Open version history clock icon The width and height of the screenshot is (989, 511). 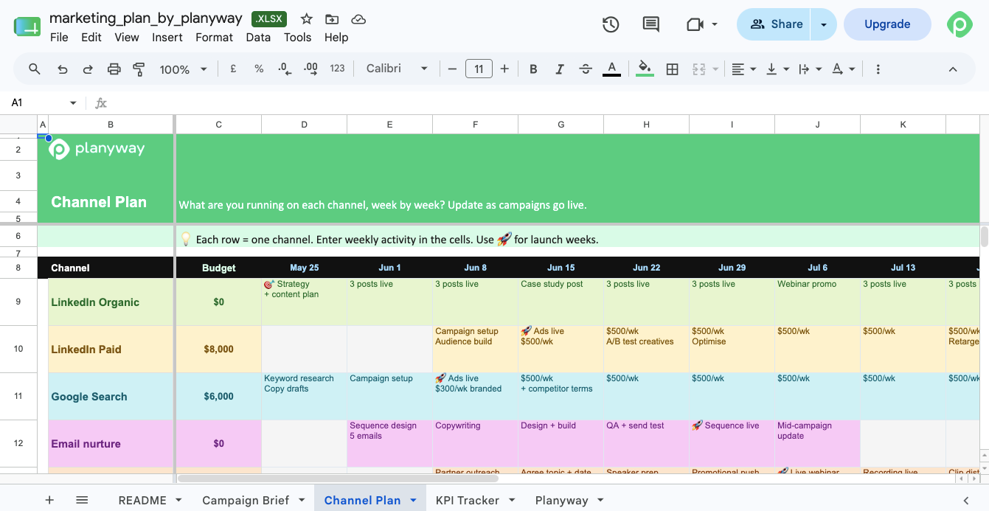pos(611,24)
